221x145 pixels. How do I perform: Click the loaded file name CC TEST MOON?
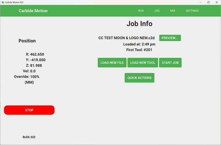(x=127, y=38)
